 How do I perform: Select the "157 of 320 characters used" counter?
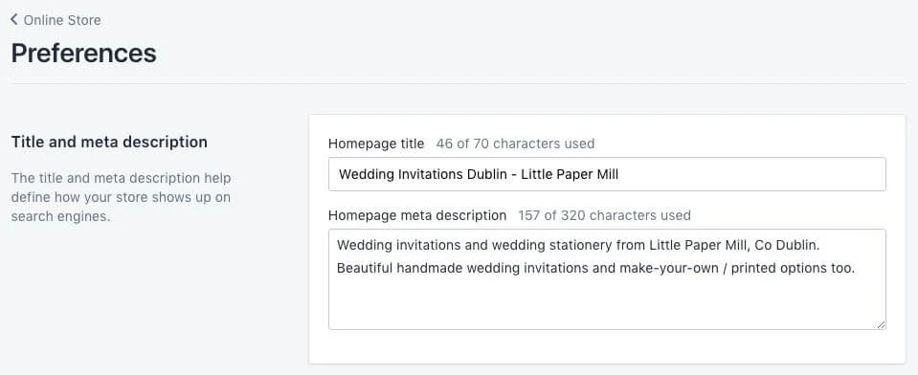pos(604,215)
